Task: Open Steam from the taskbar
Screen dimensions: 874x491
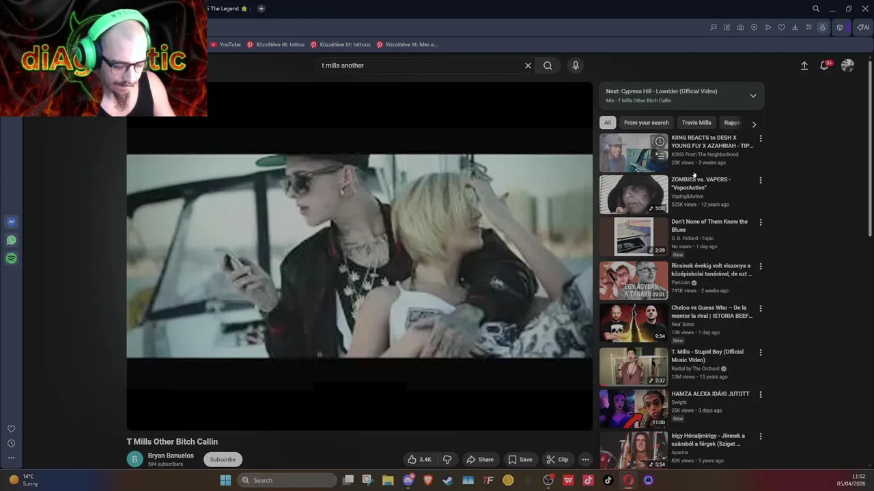Action: click(x=448, y=480)
